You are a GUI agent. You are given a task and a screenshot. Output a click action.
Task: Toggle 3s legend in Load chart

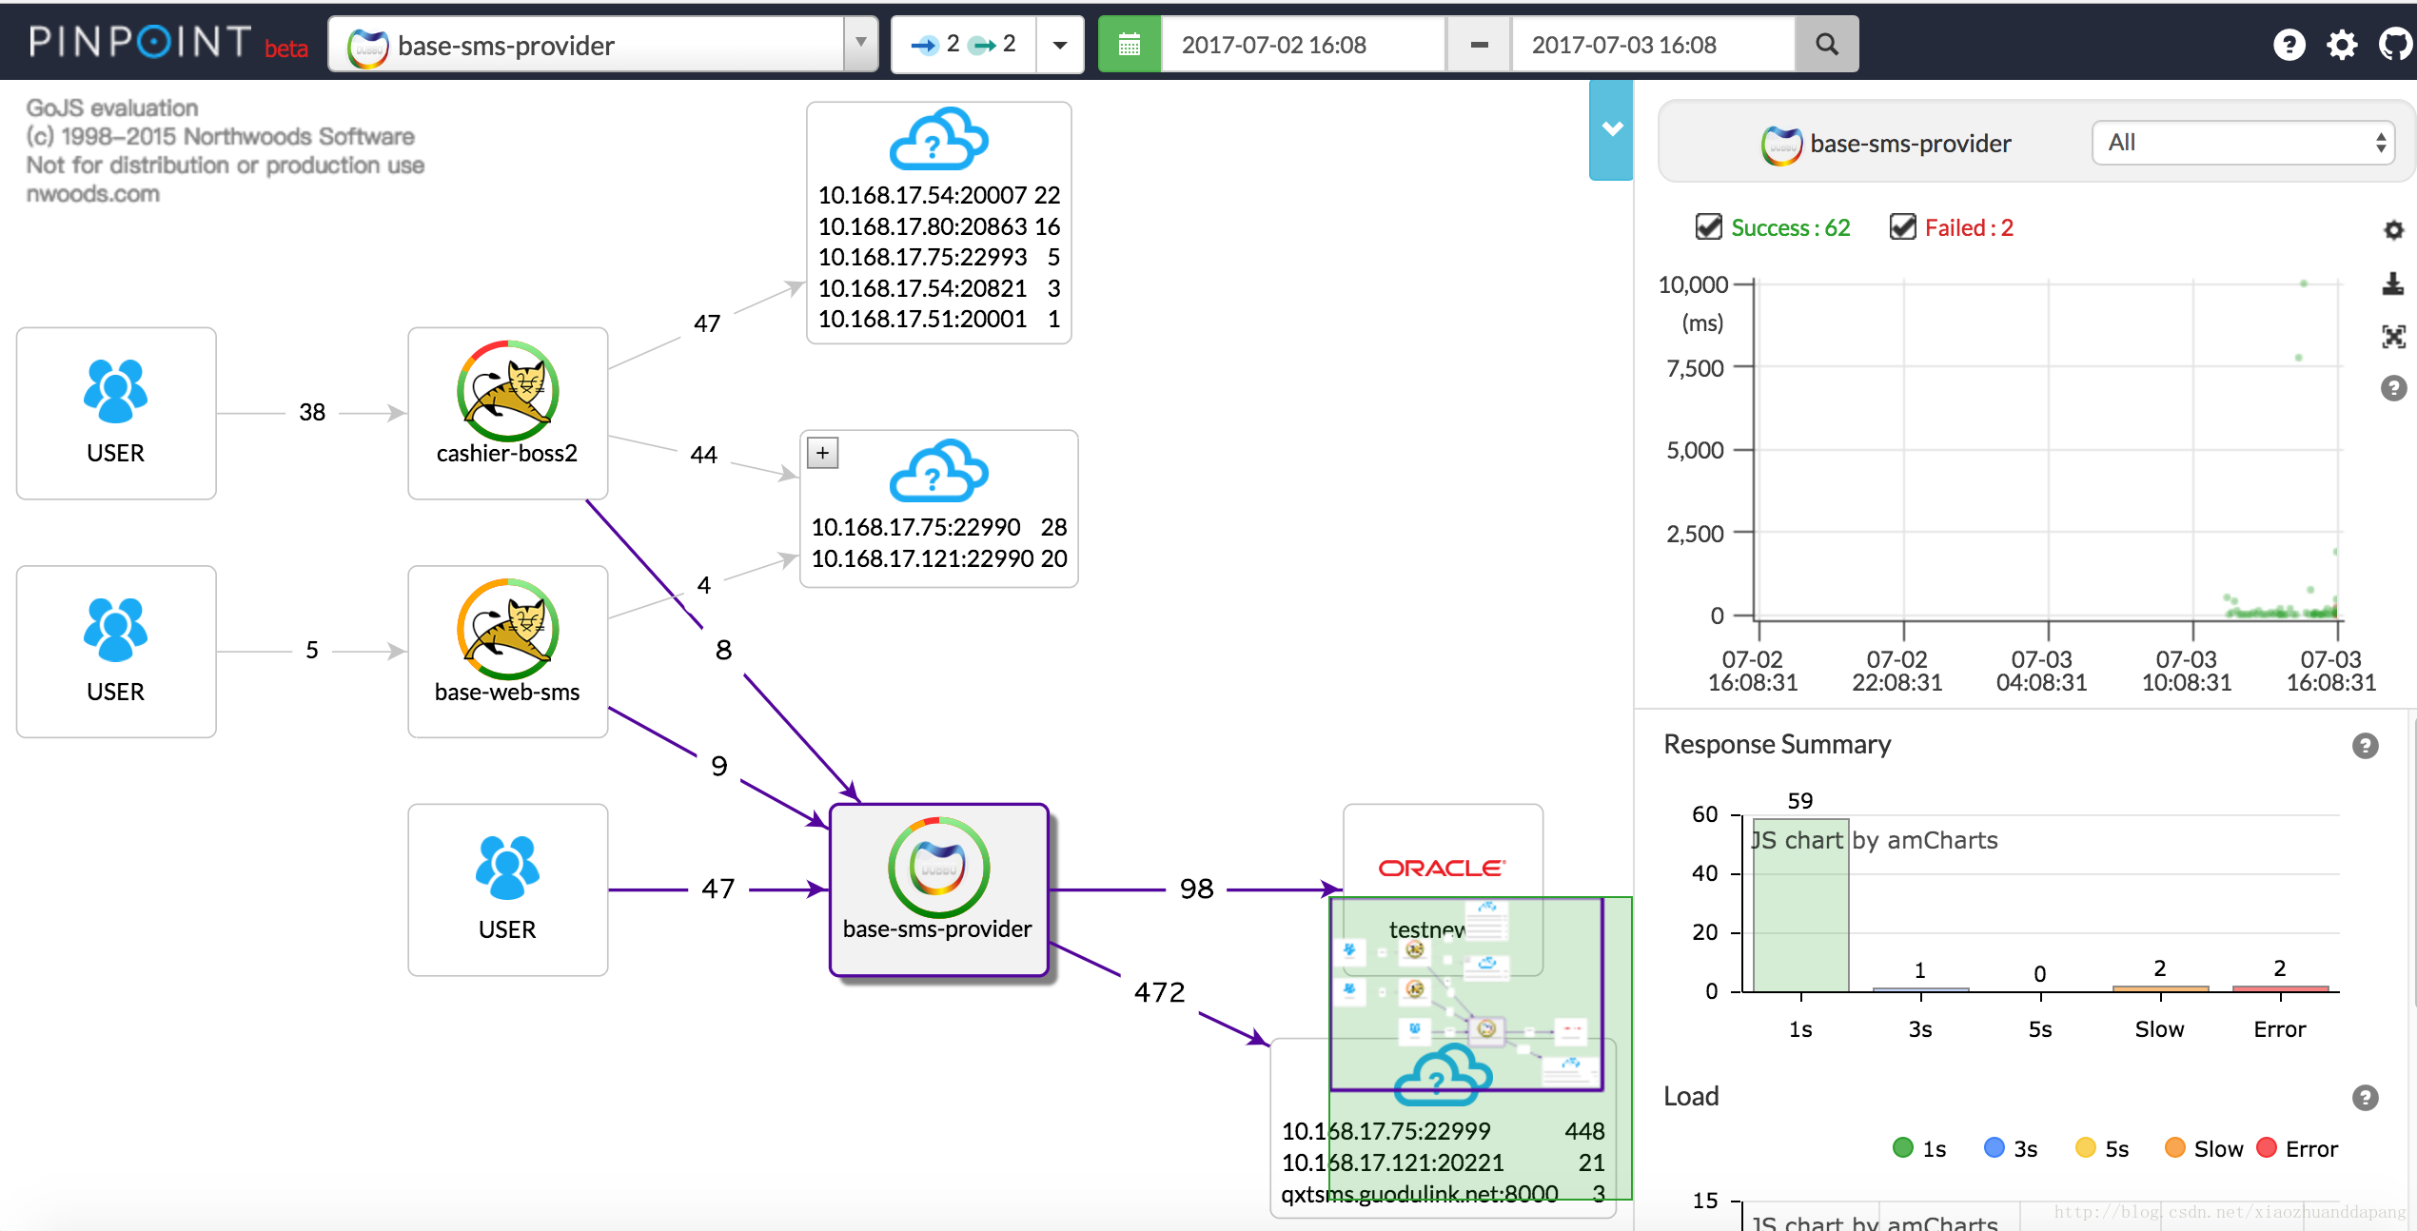[2011, 1148]
